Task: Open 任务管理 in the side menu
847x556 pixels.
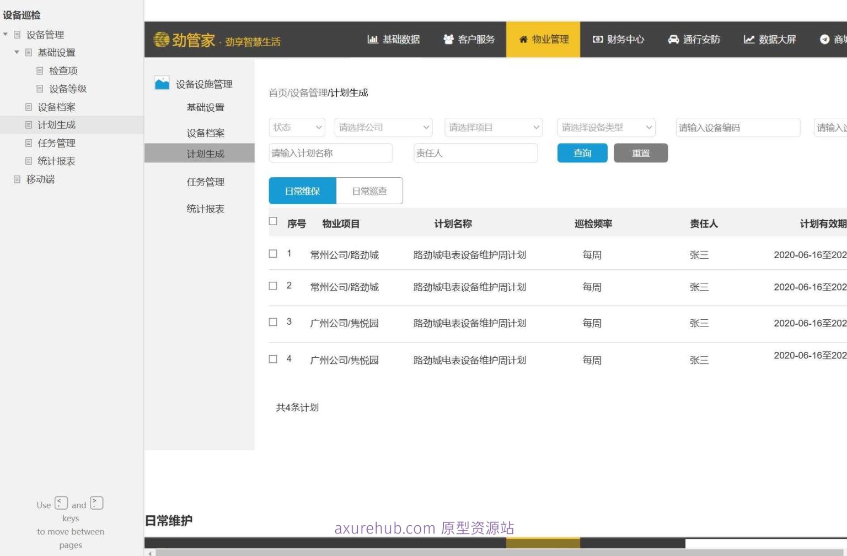Action: (x=205, y=182)
